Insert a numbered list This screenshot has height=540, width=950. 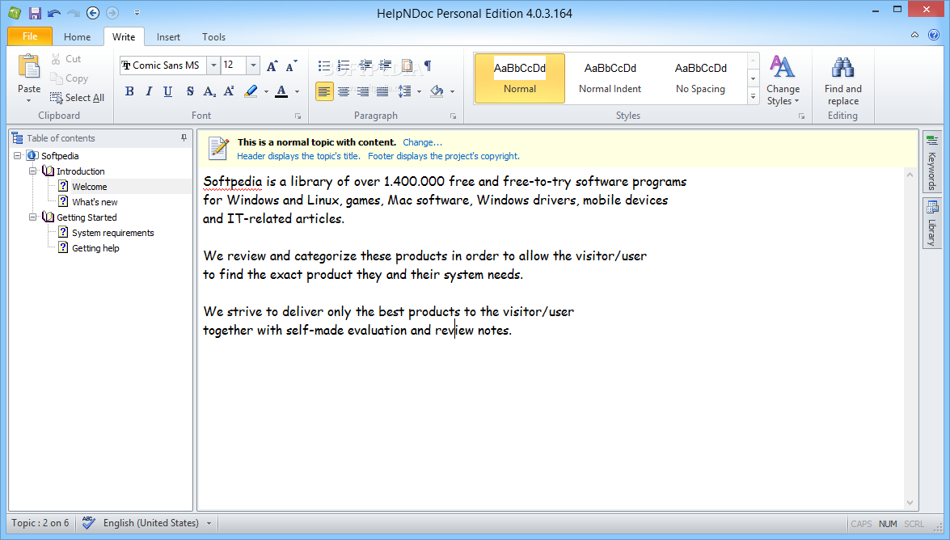pos(344,65)
